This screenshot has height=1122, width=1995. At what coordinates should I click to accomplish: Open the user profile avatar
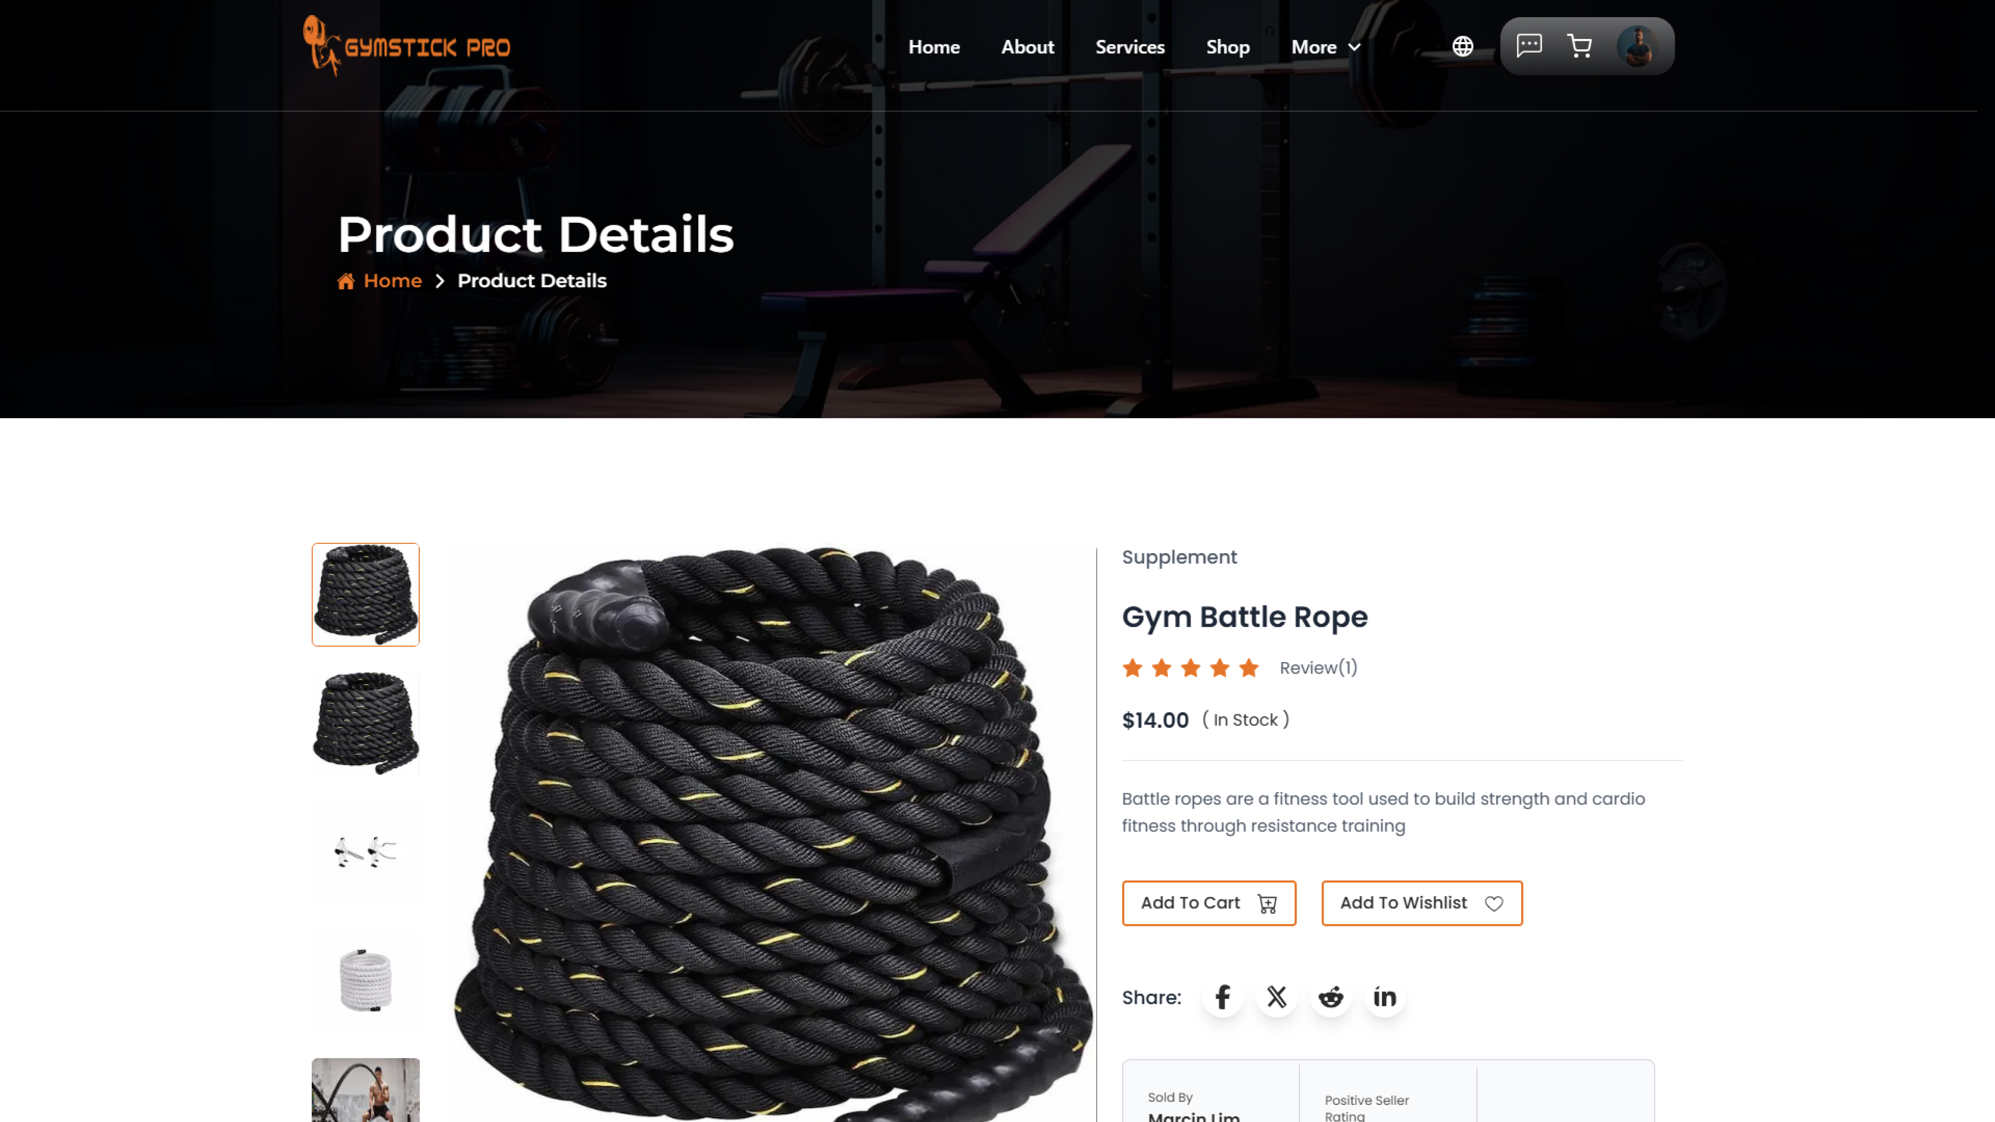pos(1637,46)
